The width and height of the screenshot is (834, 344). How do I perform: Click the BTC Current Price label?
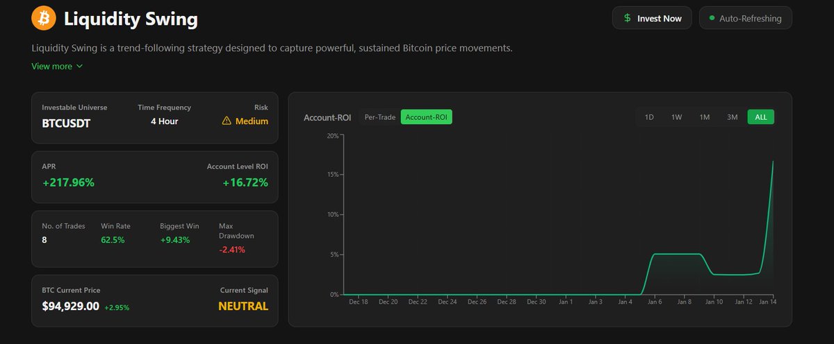pos(71,290)
